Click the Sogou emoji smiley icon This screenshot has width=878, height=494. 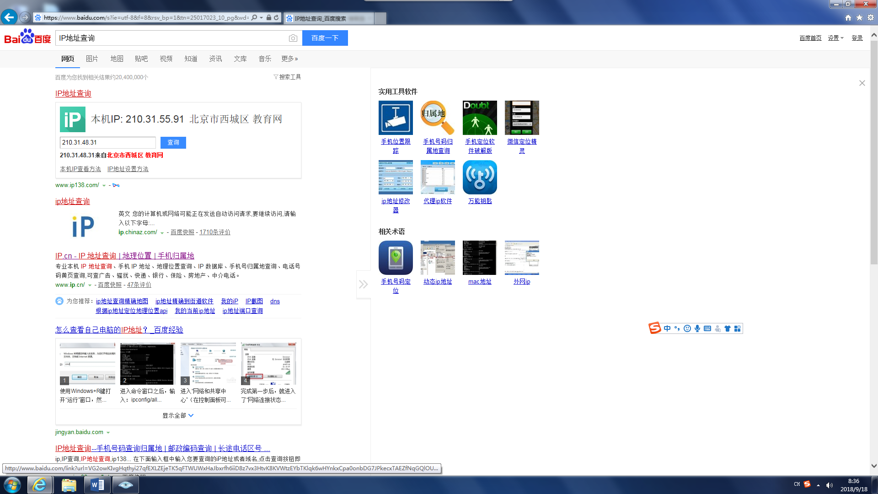pos(687,328)
